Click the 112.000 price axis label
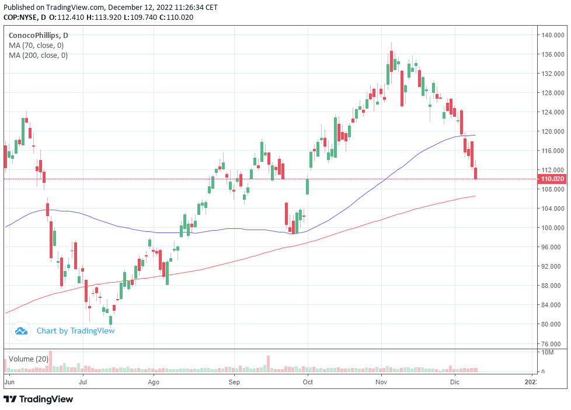 pos(553,170)
